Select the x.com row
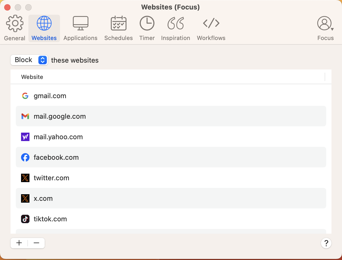 (x=171, y=198)
